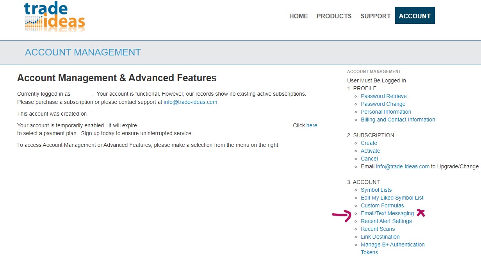Open the Custom Formulas link

(x=382, y=205)
